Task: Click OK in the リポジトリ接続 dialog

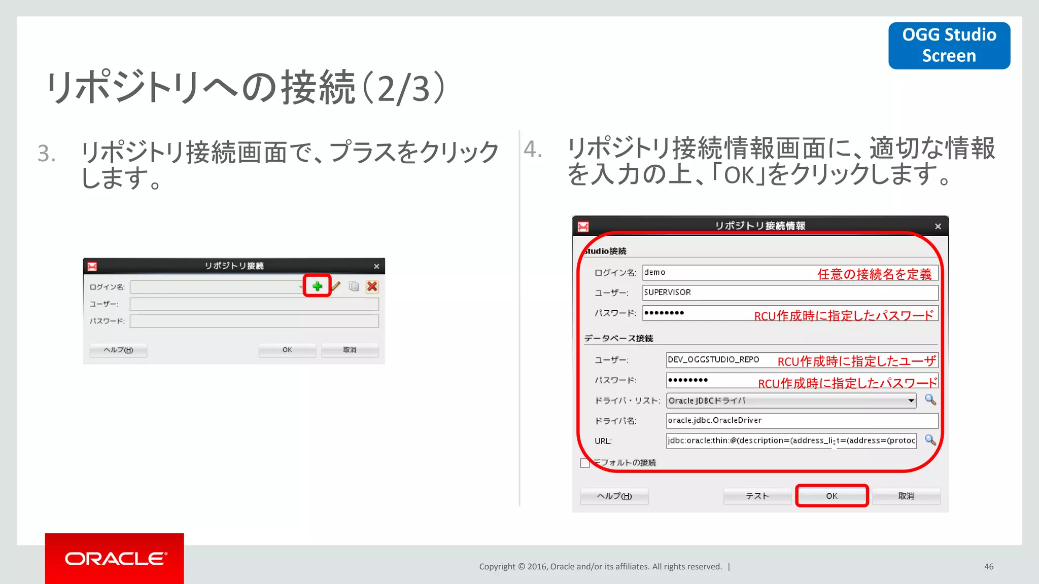Action: pyautogui.click(x=287, y=350)
